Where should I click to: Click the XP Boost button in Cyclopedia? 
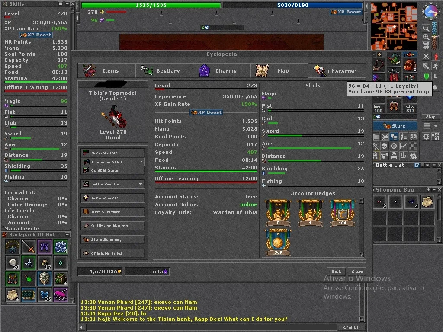coord(206,112)
